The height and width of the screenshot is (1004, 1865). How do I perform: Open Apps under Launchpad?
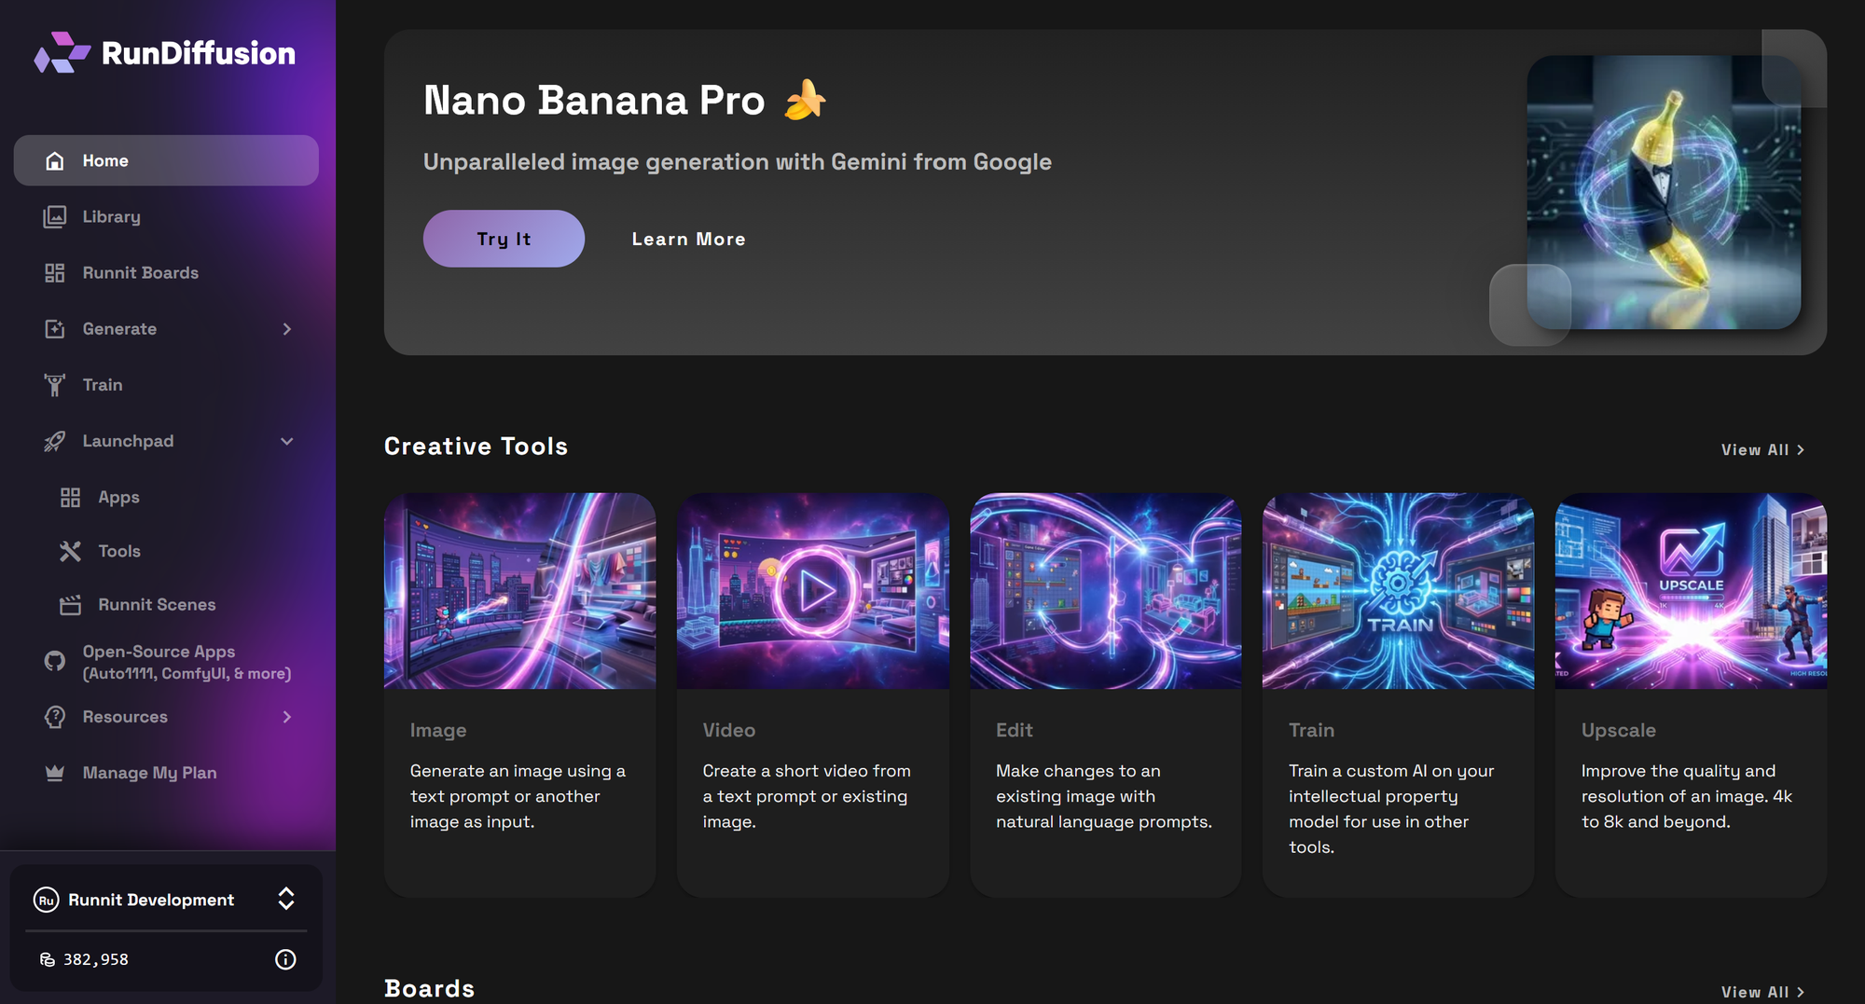tap(118, 498)
